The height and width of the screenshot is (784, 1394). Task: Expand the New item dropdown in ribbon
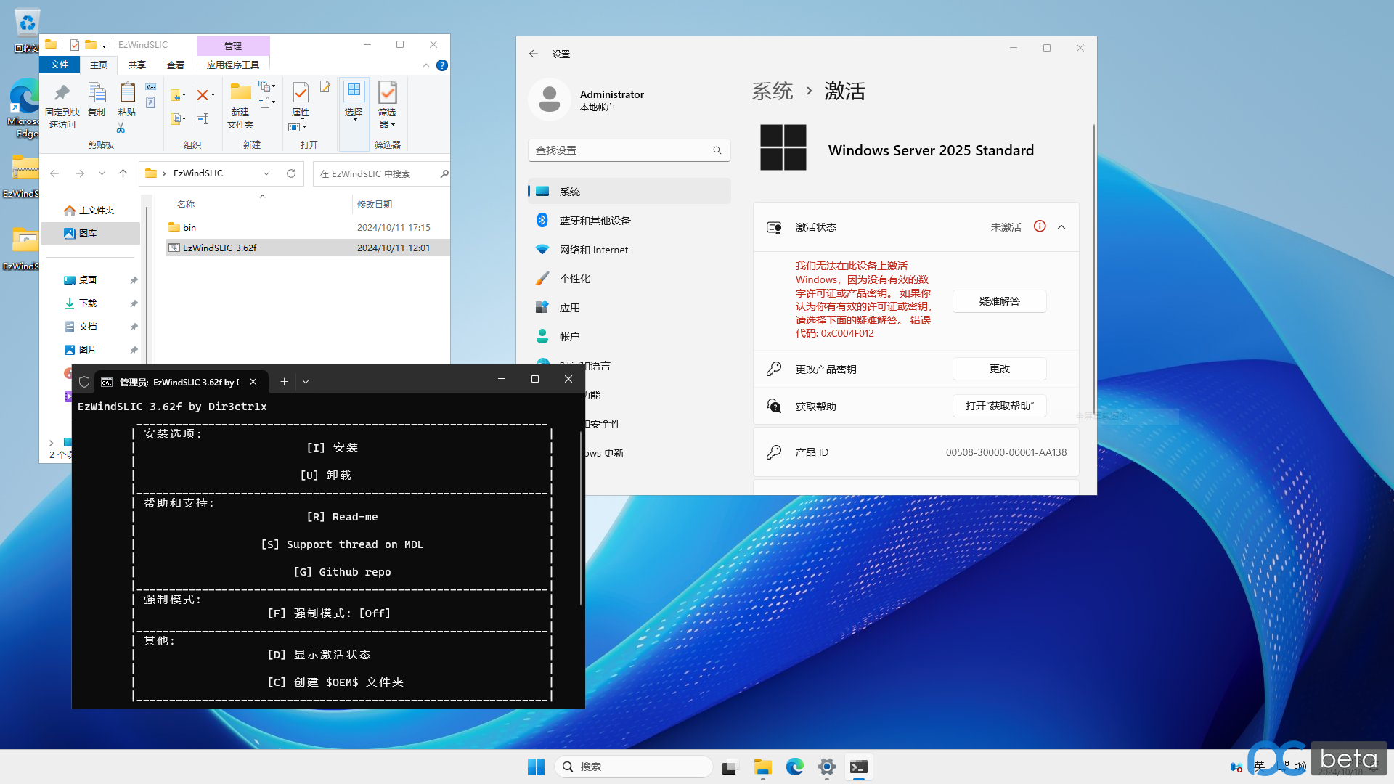pyautogui.click(x=267, y=86)
